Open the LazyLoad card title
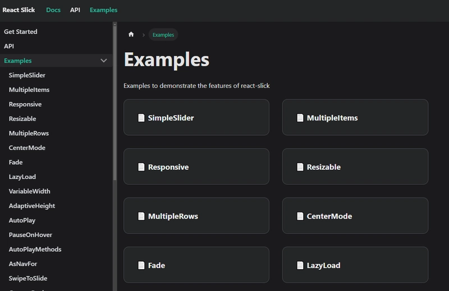449x291 pixels. [324, 266]
